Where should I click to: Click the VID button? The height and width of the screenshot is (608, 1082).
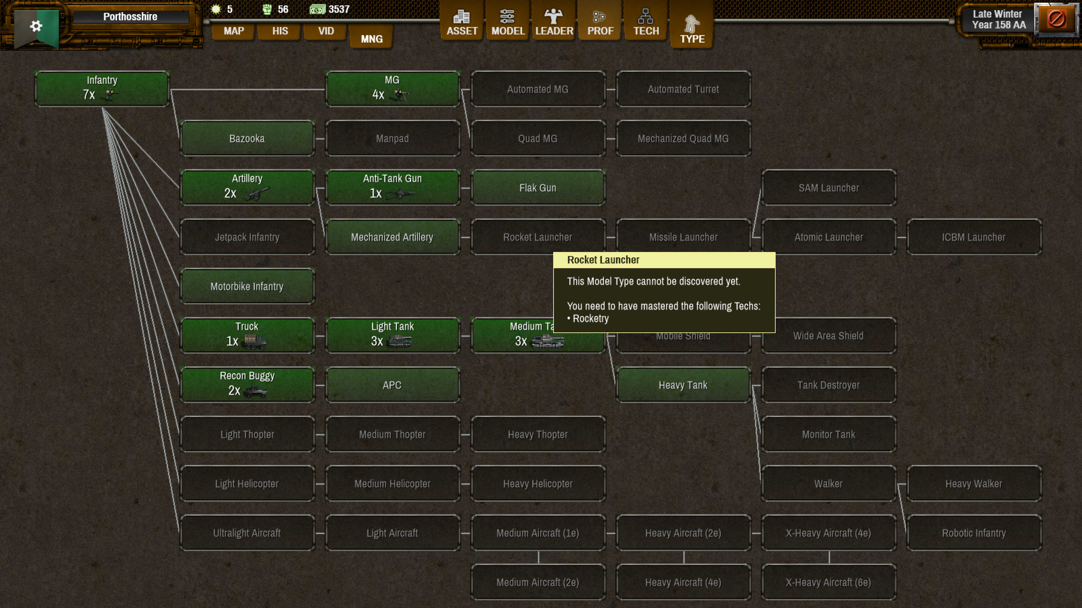click(x=326, y=31)
